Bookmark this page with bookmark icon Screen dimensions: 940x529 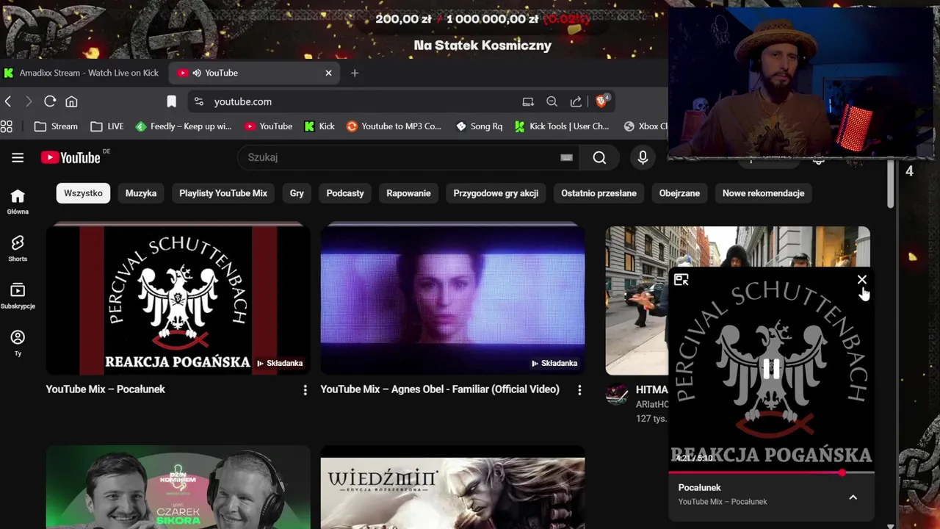click(171, 101)
